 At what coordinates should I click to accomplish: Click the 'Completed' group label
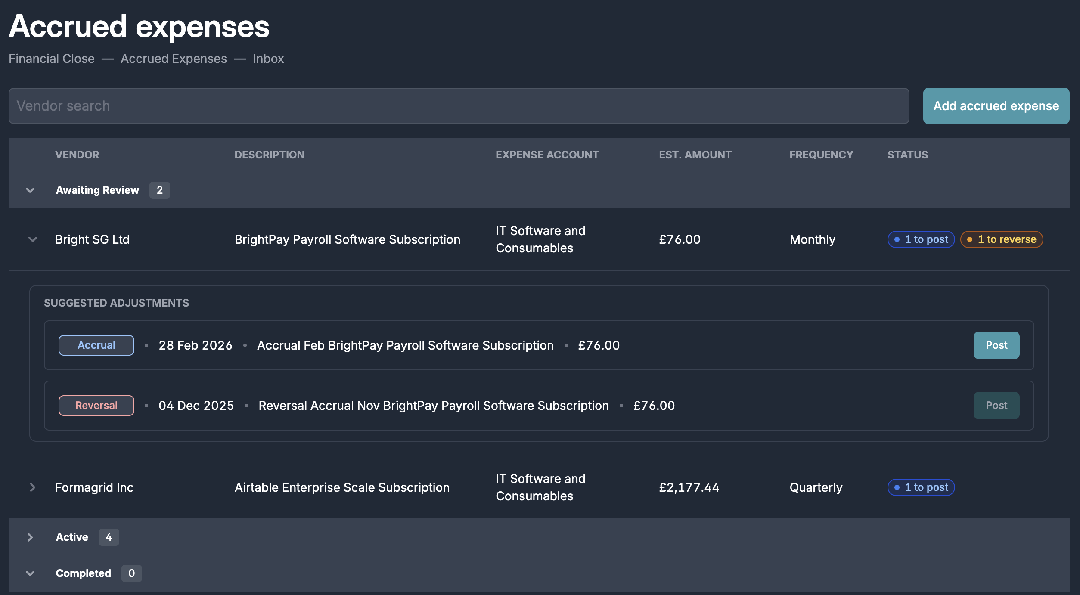84,573
